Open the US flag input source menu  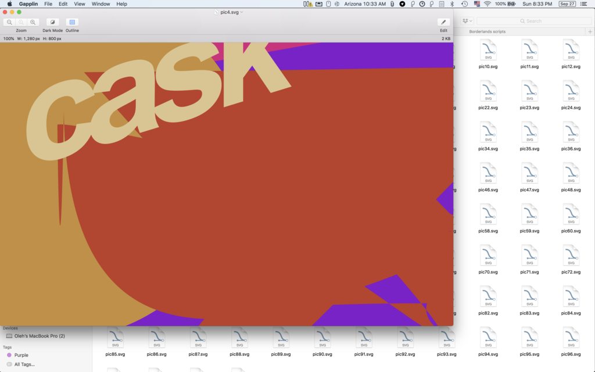[476, 4]
